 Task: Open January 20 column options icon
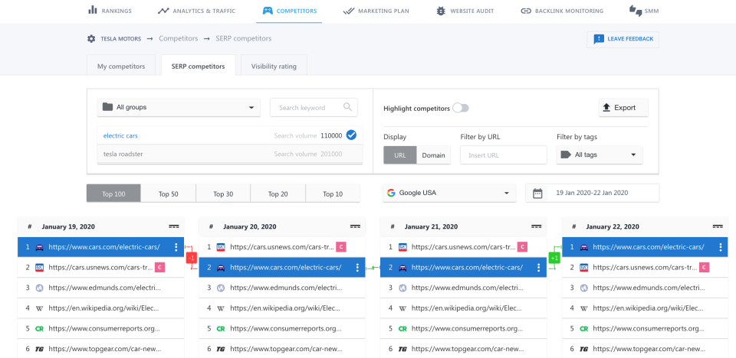click(x=355, y=226)
